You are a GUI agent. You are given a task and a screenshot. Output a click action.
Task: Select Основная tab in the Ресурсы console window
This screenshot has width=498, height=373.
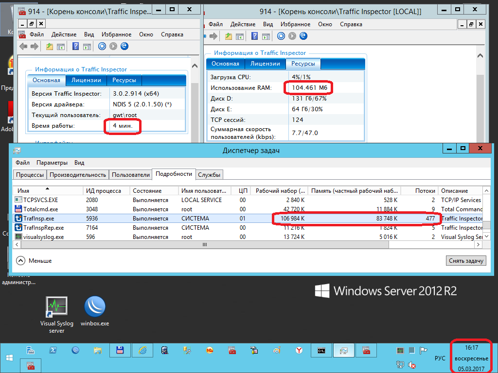225,64
